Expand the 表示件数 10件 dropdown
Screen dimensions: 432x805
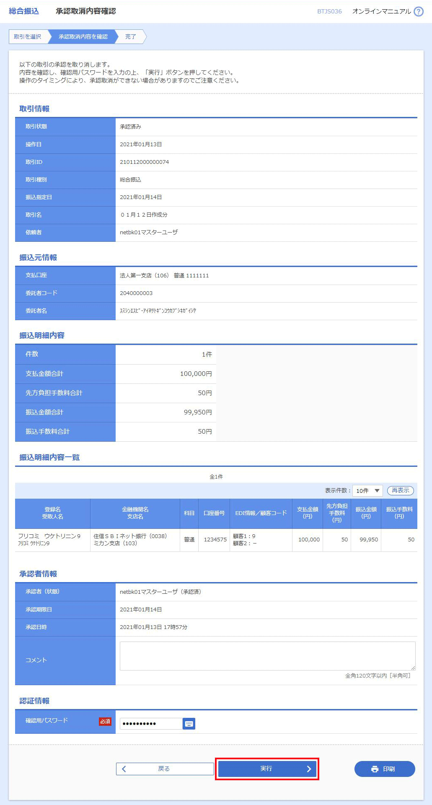click(367, 491)
